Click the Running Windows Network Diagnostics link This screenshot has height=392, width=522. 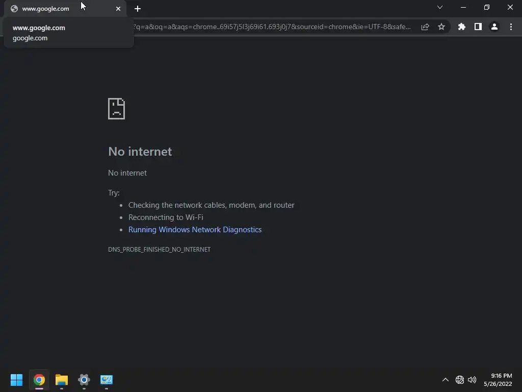click(x=195, y=230)
